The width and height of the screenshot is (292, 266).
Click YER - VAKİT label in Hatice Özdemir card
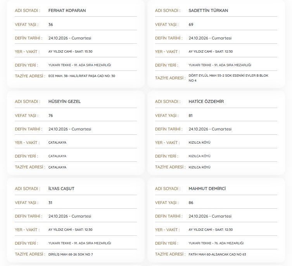pos(168,143)
